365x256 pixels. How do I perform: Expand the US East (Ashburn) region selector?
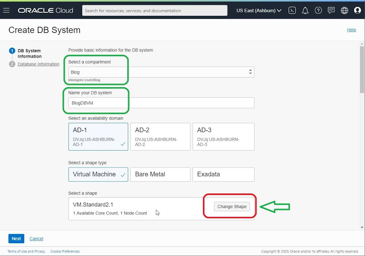pos(259,10)
